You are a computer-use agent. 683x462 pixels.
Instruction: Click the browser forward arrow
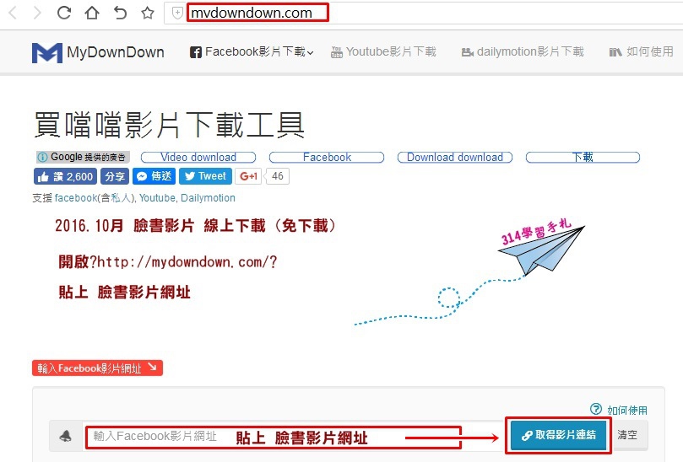point(37,13)
